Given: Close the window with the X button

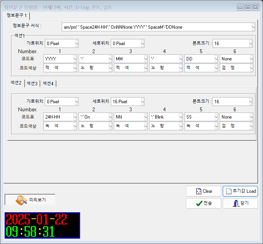Looking at the screenshot, I should tap(255, 7).
